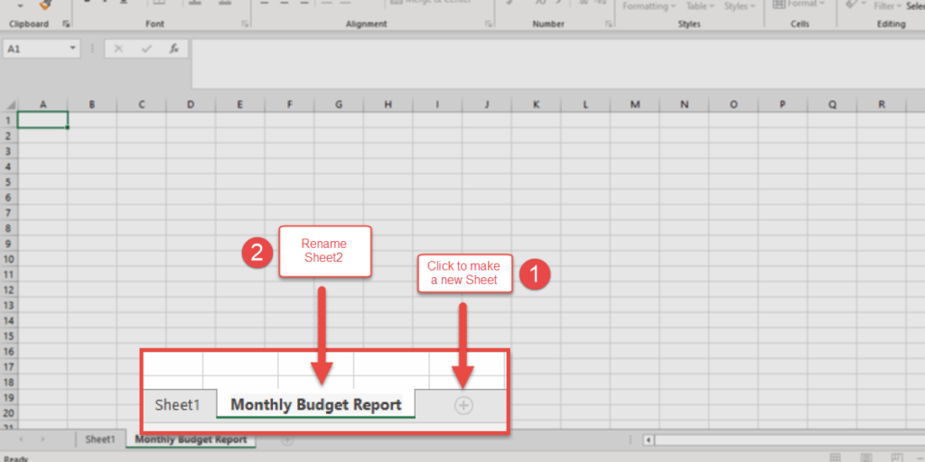Click inside the Name Box showing A1
The width and height of the screenshot is (925, 462).
pyautogui.click(x=35, y=49)
